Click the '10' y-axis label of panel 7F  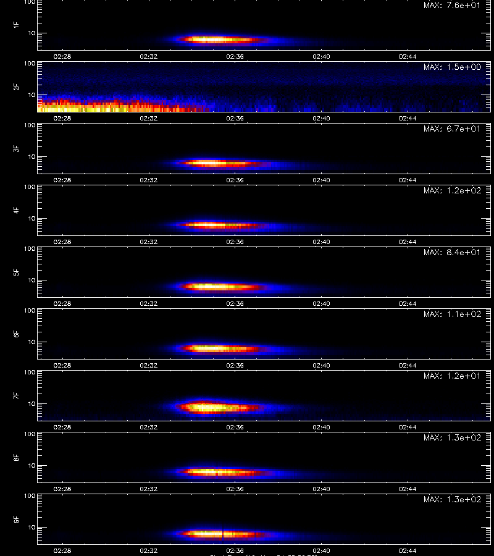click(x=31, y=404)
